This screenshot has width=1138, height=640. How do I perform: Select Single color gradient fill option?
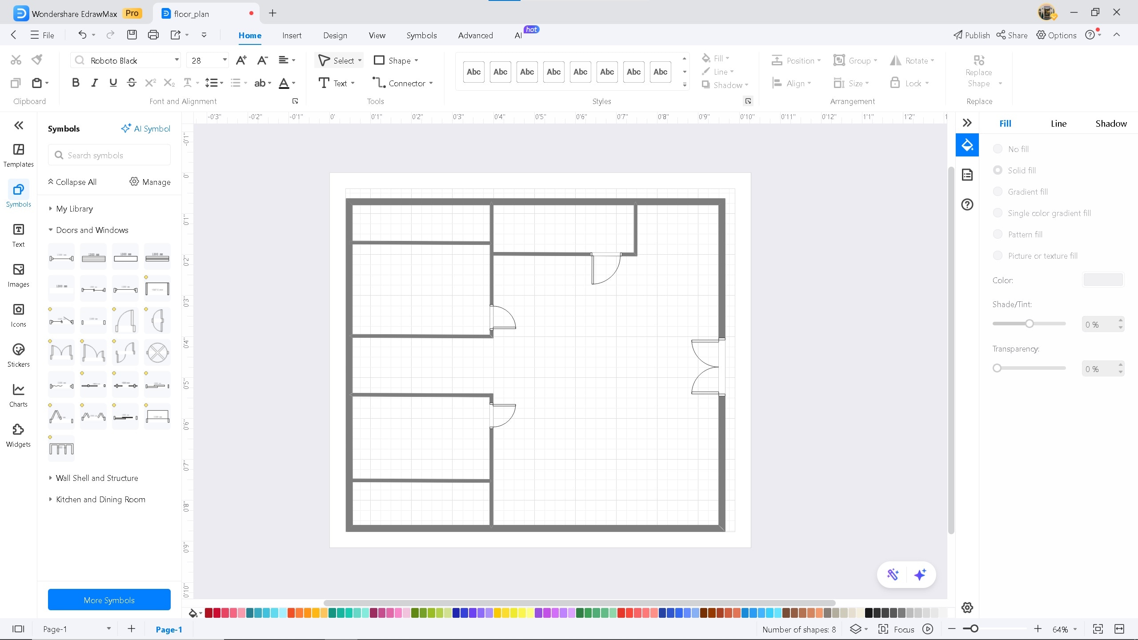click(x=998, y=213)
